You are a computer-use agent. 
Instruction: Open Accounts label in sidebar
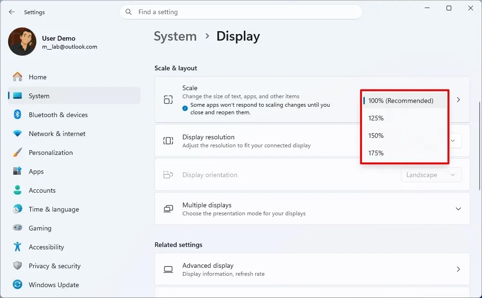[42, 190]
